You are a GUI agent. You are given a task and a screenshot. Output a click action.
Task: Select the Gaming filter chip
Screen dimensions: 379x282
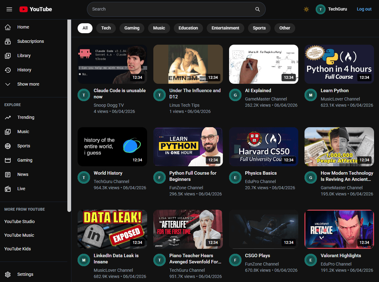pyautogui.click(x=132, y=28)
